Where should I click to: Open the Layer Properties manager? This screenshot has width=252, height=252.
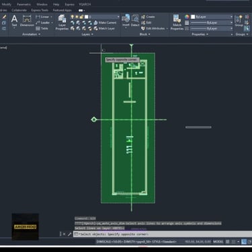coord(62,22)
